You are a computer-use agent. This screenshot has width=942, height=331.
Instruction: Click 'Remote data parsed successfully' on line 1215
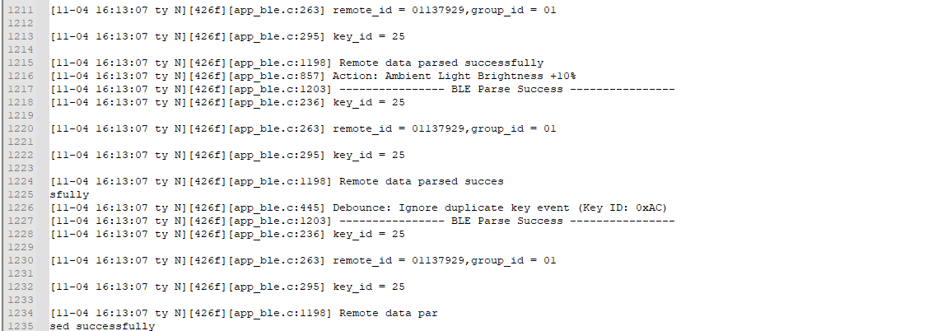click(441, 63)
